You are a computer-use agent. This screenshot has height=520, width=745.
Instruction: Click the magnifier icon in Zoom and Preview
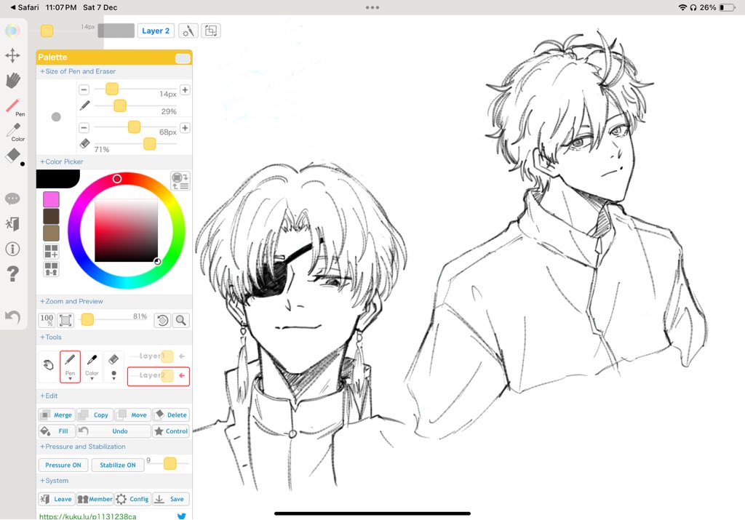point(181,320)
